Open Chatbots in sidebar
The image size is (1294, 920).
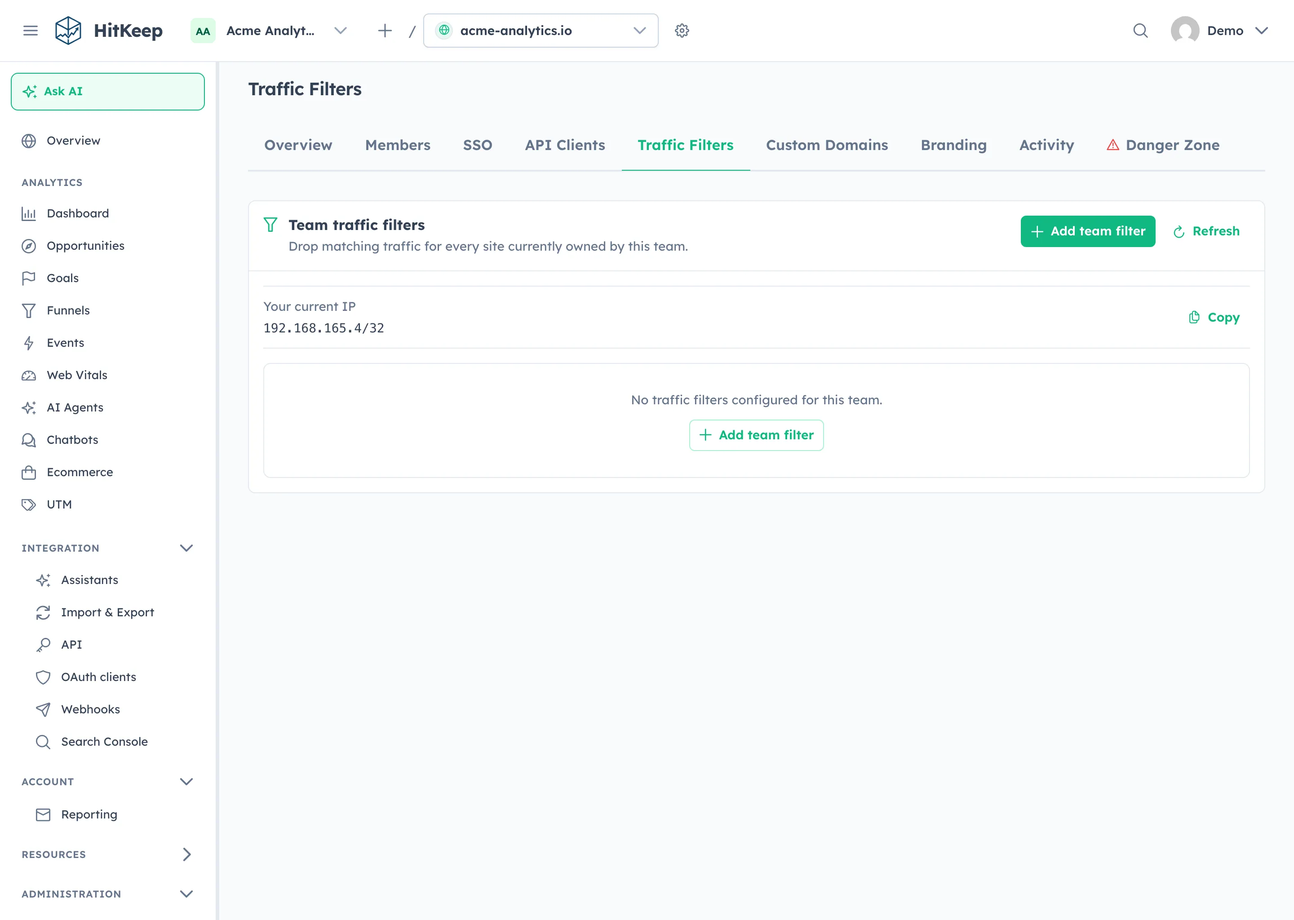108,440
